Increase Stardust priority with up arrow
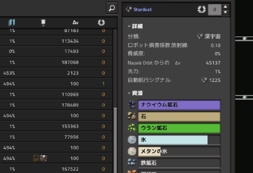 (x=225, y=6)
